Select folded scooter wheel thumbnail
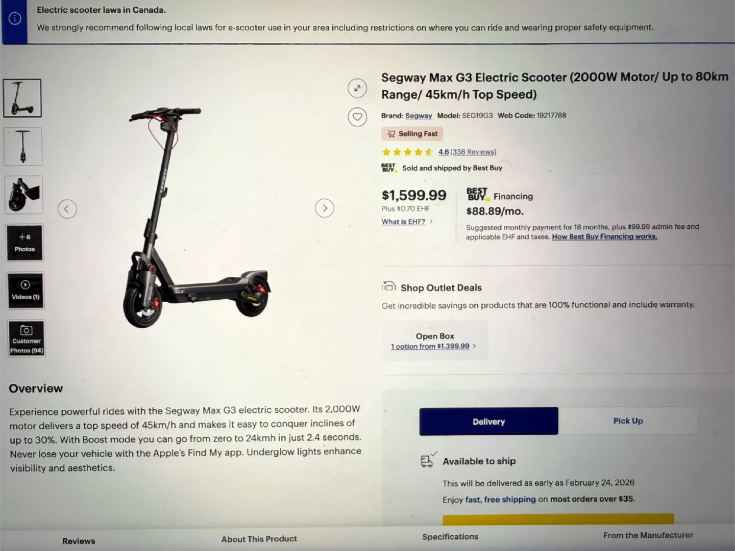The image size is (735, 551). pos(24,195)
